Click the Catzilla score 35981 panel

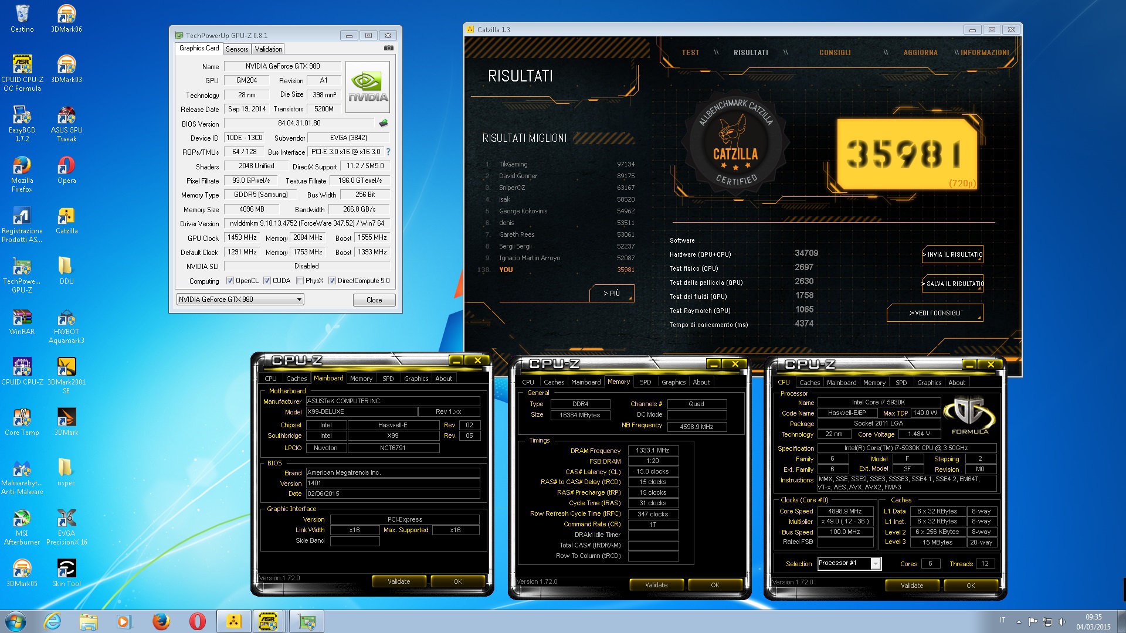click(x=907, y=154)
